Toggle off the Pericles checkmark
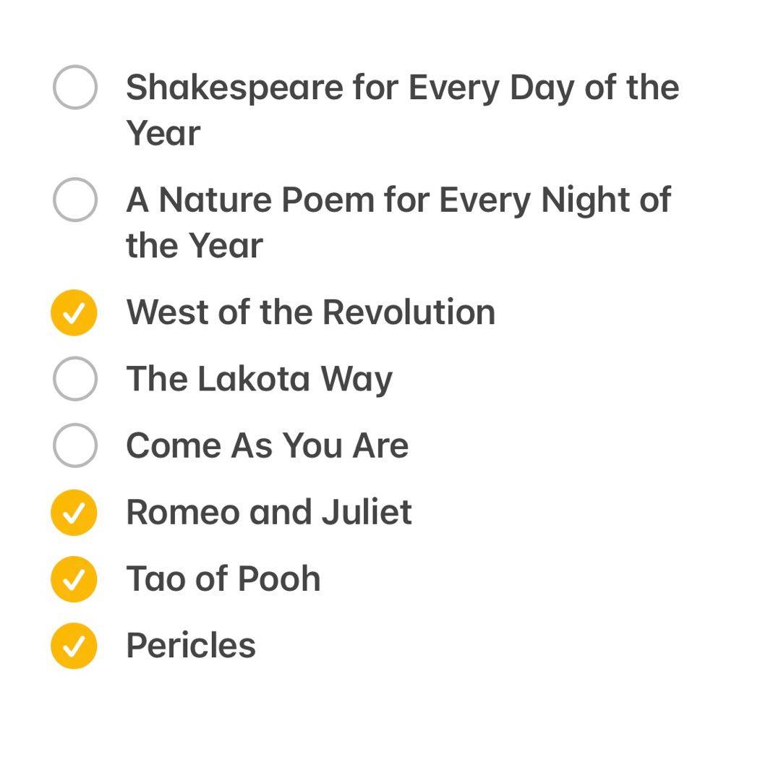The image size is (781, 781). click(74, 645)
